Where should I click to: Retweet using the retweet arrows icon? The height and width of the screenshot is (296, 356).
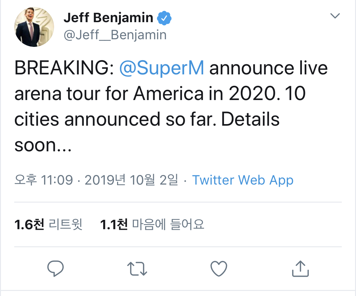(137, 269)
